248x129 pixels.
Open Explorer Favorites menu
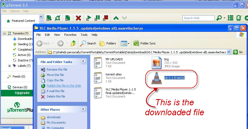(70, 35)
